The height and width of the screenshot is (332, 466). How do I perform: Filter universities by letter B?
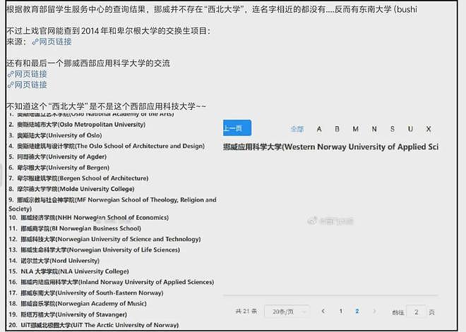click(337, 129)
